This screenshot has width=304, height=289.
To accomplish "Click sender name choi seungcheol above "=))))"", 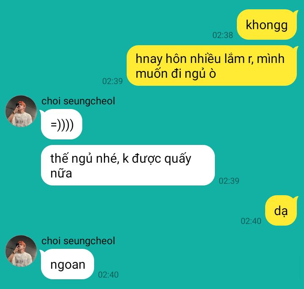I will (x=79, y=101).
